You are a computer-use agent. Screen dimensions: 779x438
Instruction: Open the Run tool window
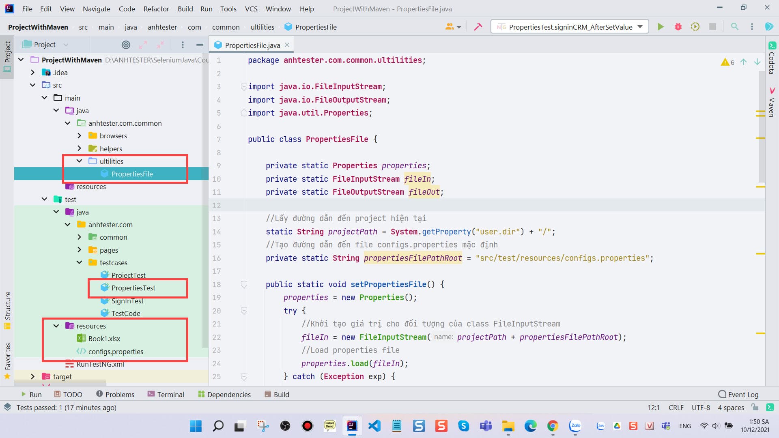click(x=31, y=394)
